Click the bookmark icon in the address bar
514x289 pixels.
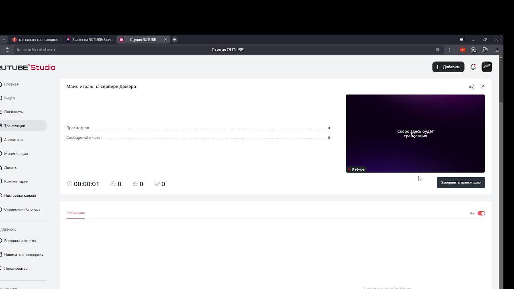[438, 50]
